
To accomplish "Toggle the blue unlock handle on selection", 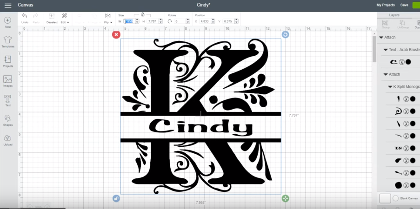I will [116, 198].
